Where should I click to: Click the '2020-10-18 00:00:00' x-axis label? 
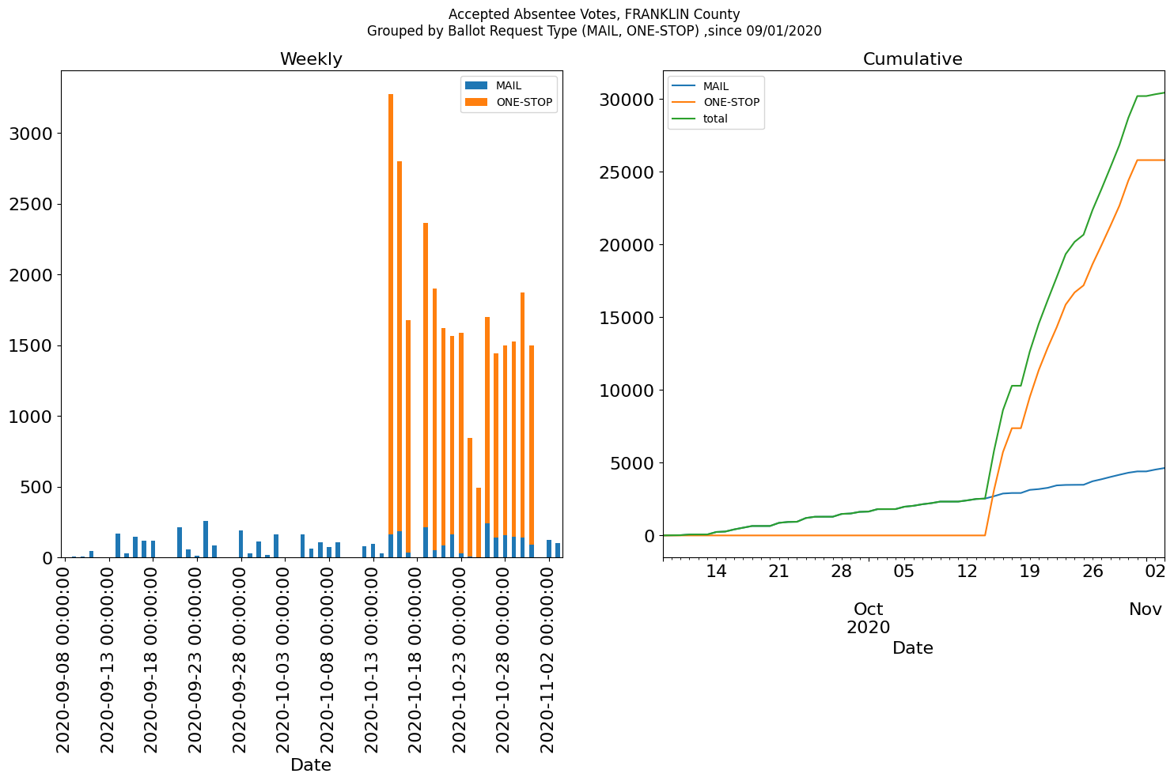tap(416, 658)
